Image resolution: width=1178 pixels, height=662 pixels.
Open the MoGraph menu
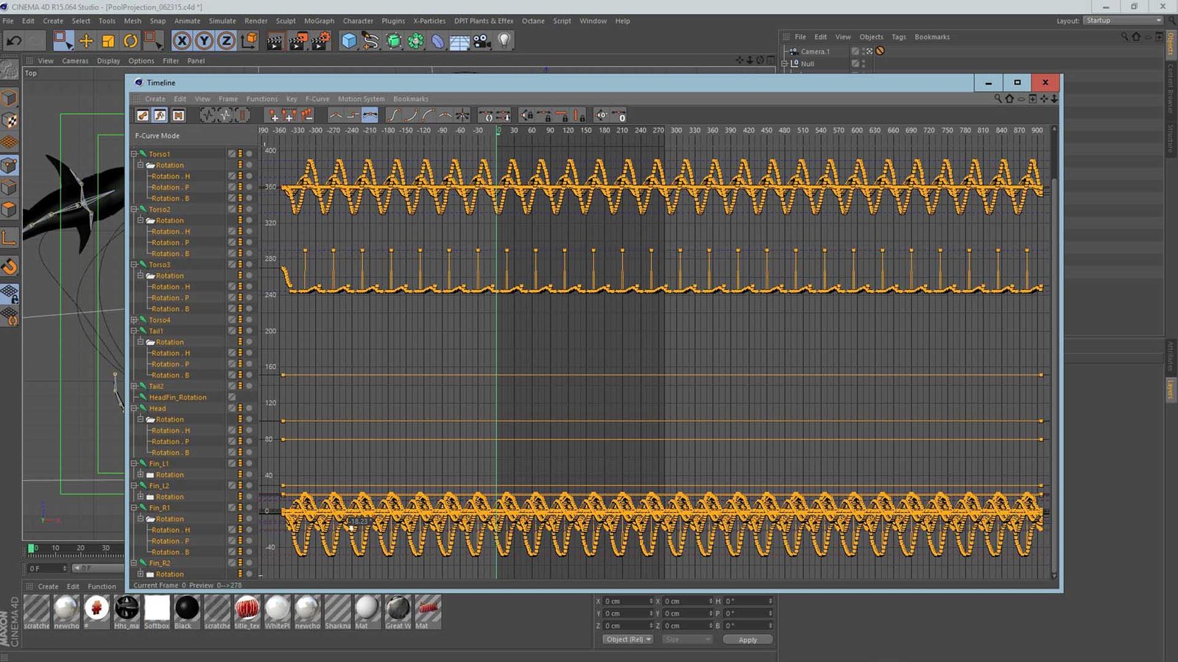319,21
